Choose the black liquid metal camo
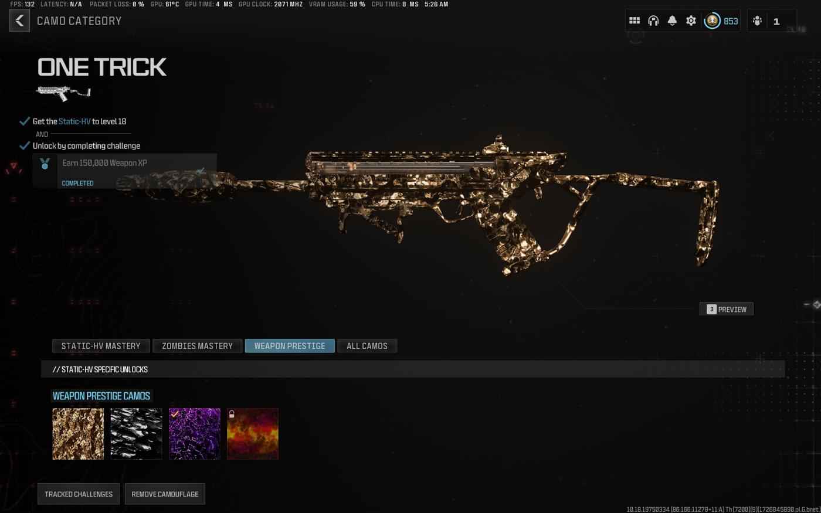The height and width of the screenshot is (513, 821). [136, 434]
